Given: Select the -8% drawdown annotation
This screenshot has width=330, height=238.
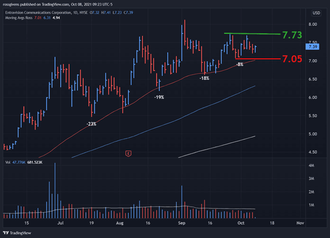Looking at the screenshot, I should coord(240,65).
